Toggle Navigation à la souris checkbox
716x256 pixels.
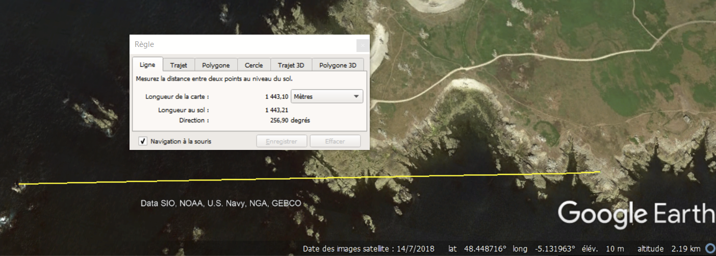[x=143, y=141]
